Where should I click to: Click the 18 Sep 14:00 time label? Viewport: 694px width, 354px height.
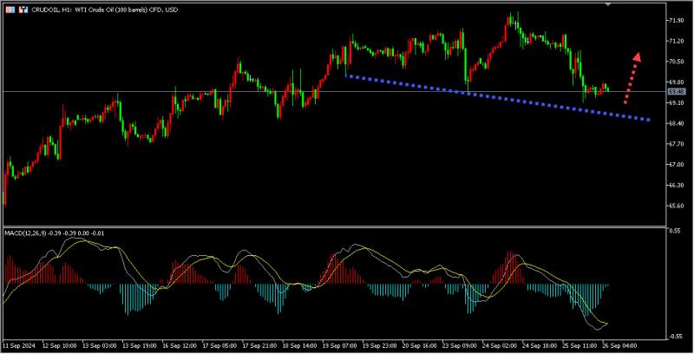tap(299, 345)
